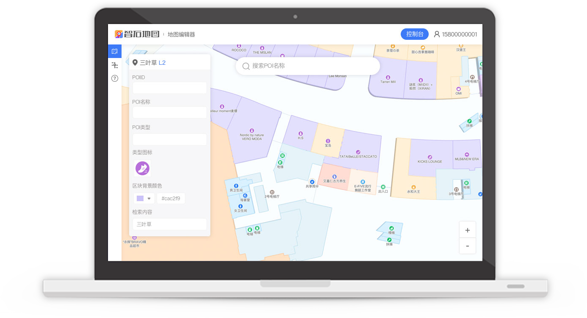This screenshot has width=587, height=318.
Task: Zoom out the map with minus button
Action: point(468,246)
